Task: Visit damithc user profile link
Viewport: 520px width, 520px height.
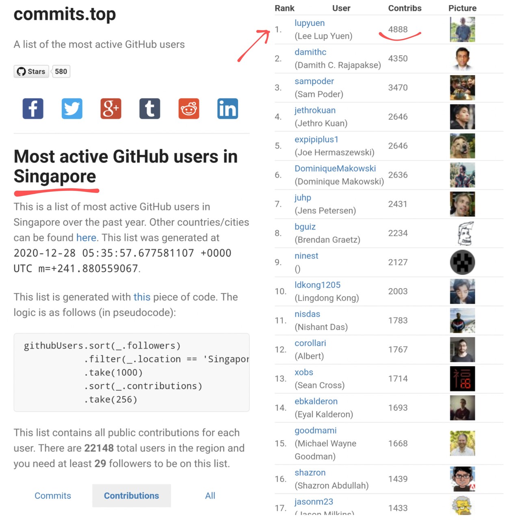Action: click(x=310, y=52)
